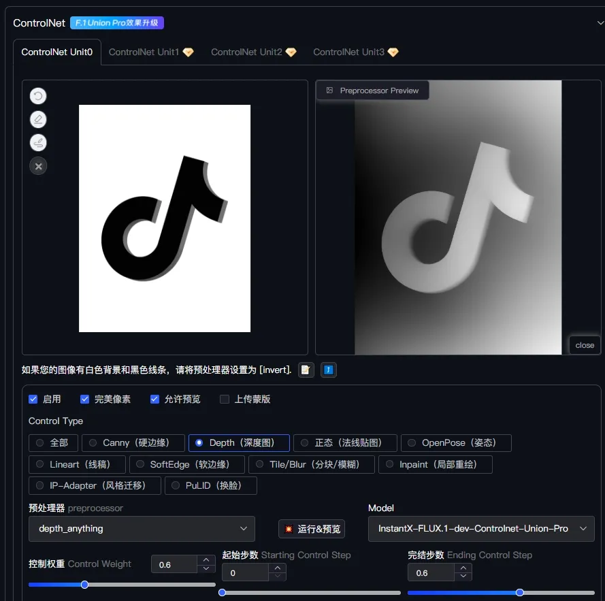Select OpenPose (姿态) control type

click(456, 442)
